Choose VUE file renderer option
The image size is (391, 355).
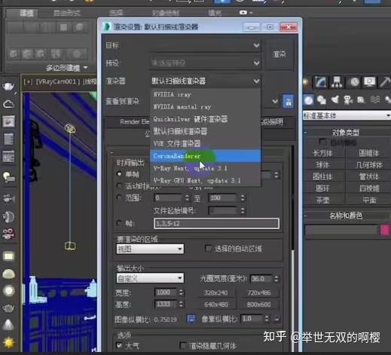205,144
